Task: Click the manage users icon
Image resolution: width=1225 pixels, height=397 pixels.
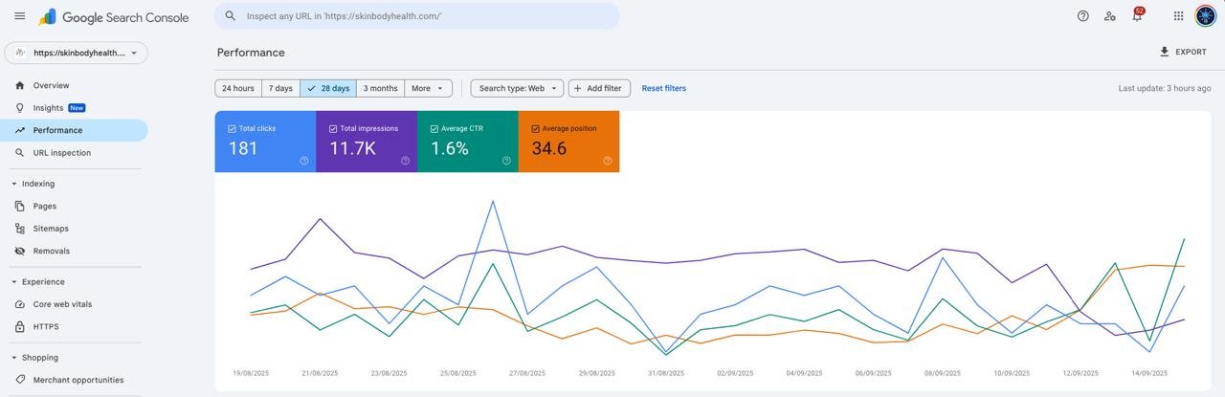Action: (1109, 16)
